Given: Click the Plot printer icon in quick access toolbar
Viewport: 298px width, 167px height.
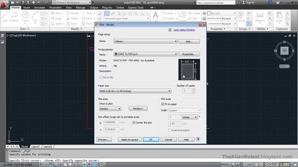Looking at the screenshot, I should pyautogui.click(x=34, y=2).
